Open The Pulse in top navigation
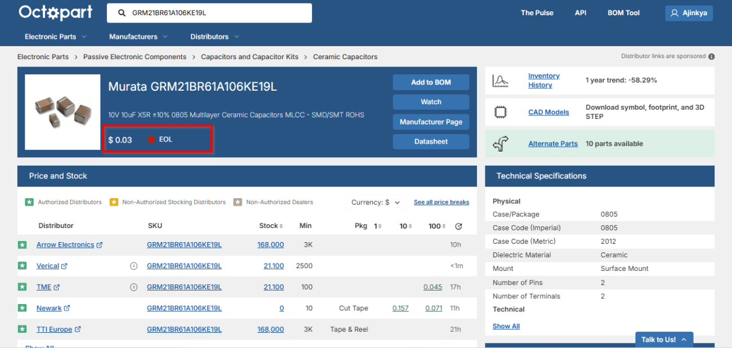The width and height of the screenshot is (732, 348). (x=537, y=13)
